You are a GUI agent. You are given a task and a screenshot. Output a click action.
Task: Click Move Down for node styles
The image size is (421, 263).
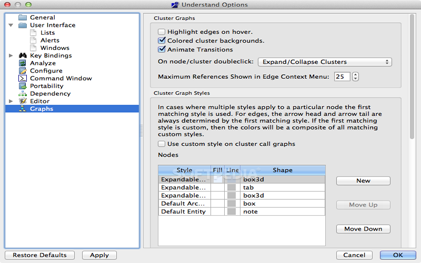click(363, 229)
